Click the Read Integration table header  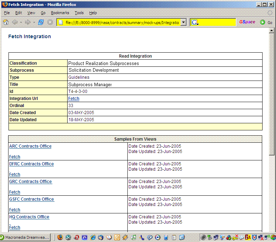135,56
